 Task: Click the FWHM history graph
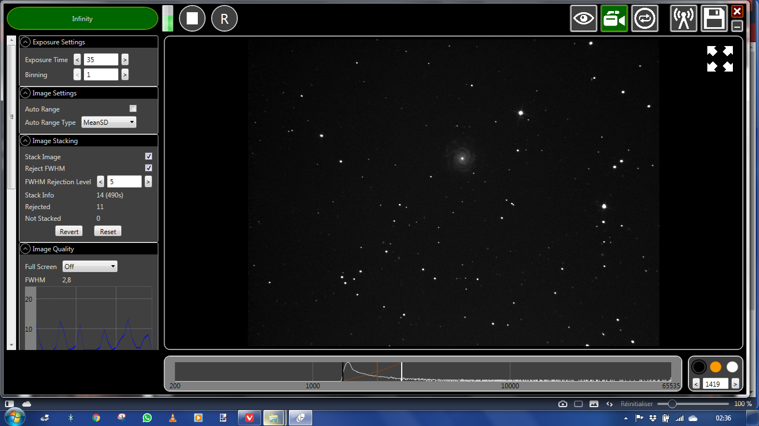[x=88, y=318]
